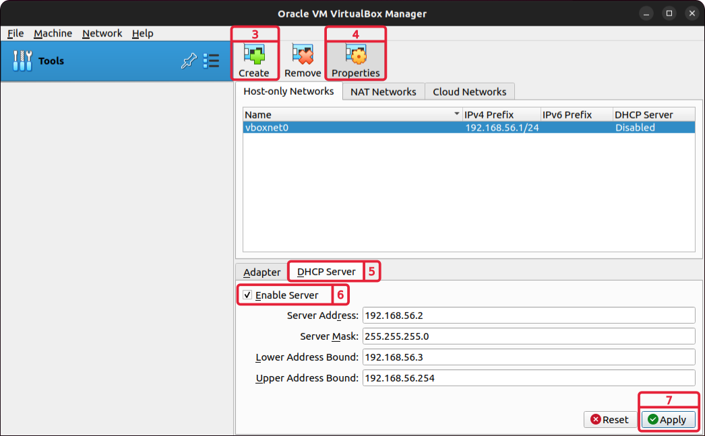
Task: Pin the Tools pane with pushpin icon
Action: (189, 61)
